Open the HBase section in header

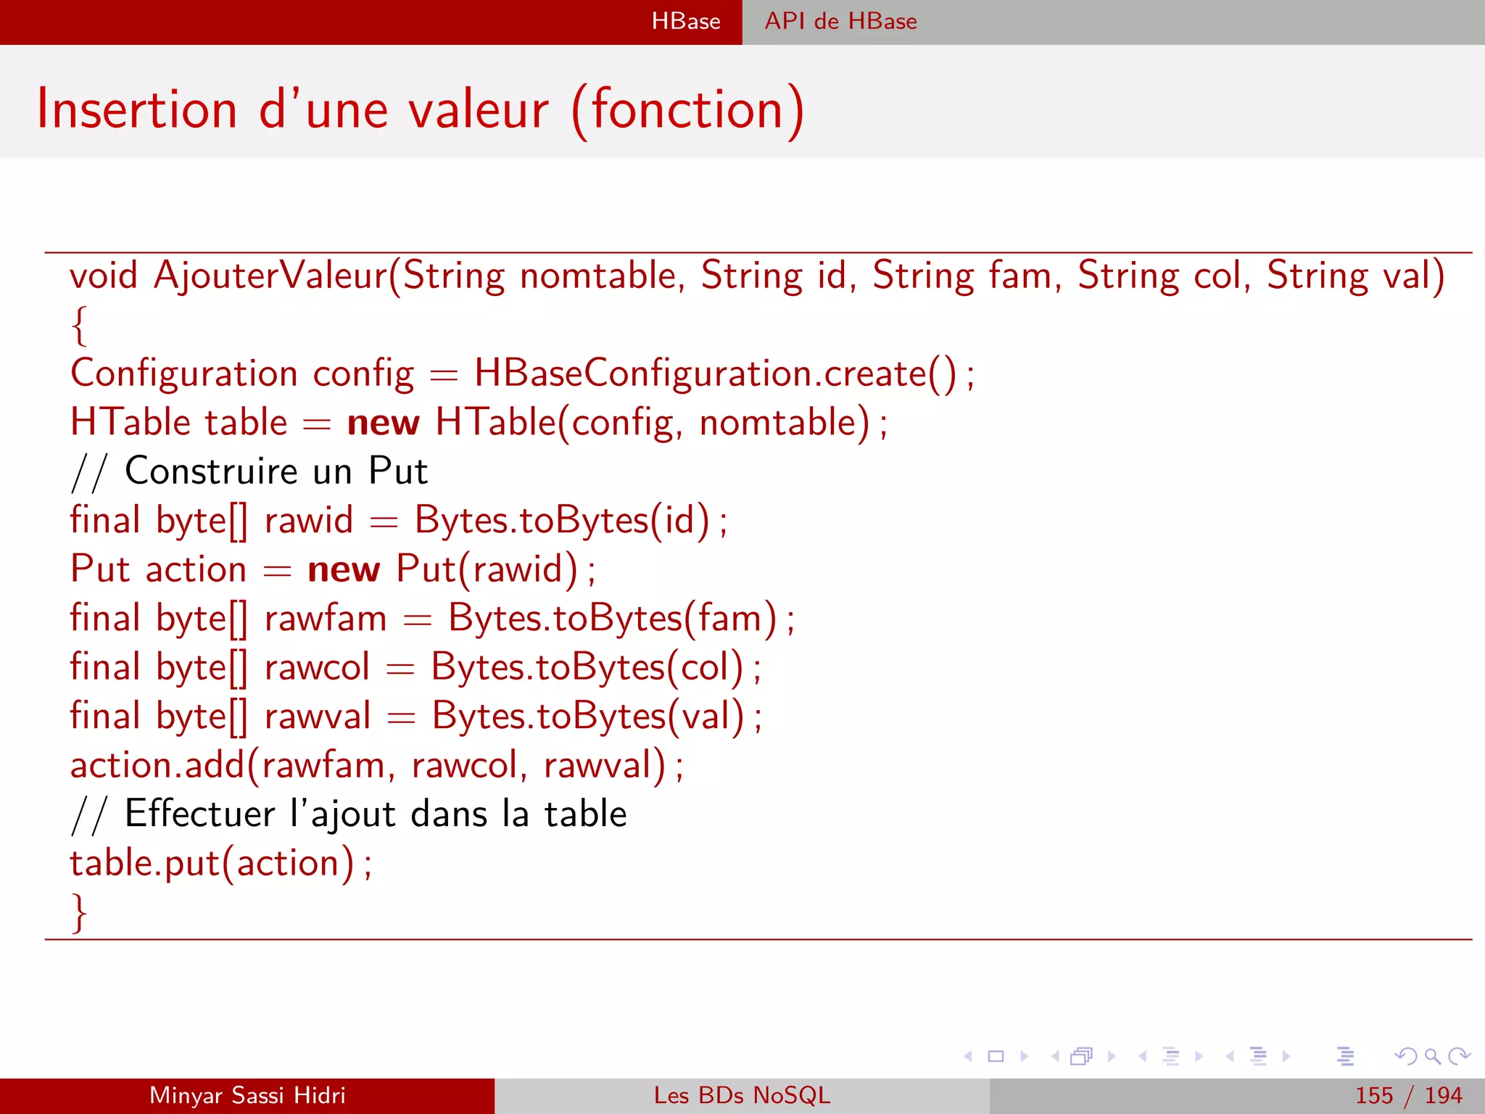coord(686,21)
